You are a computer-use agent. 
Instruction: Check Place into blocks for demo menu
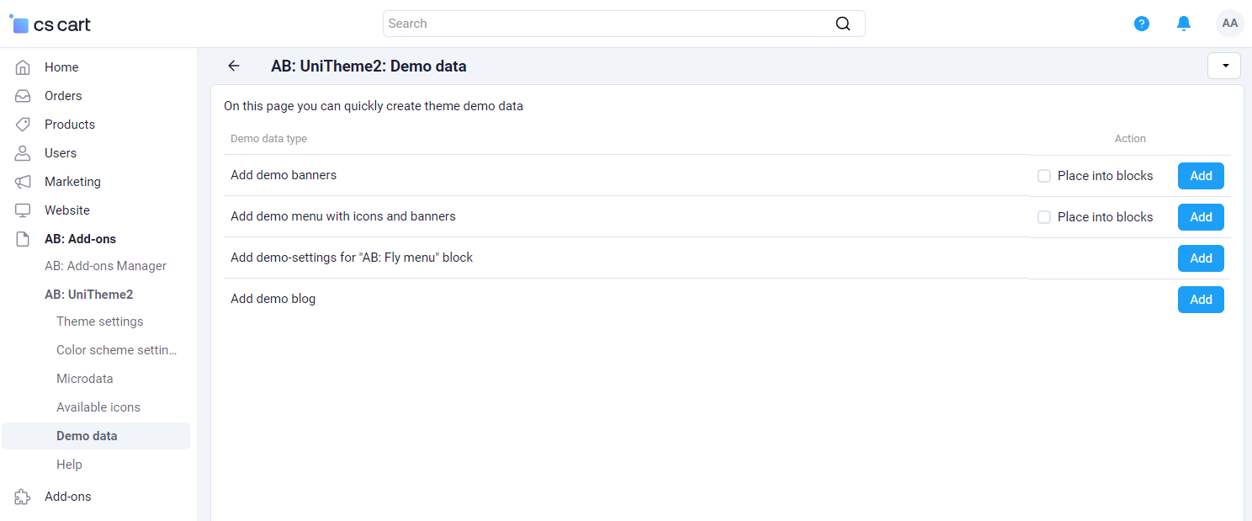(1044, 217)
